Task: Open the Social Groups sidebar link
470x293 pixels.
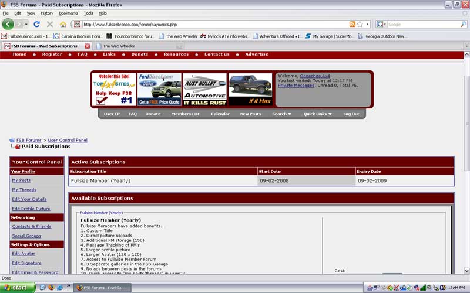Action: pyautogui.click(x=26, y=236)
